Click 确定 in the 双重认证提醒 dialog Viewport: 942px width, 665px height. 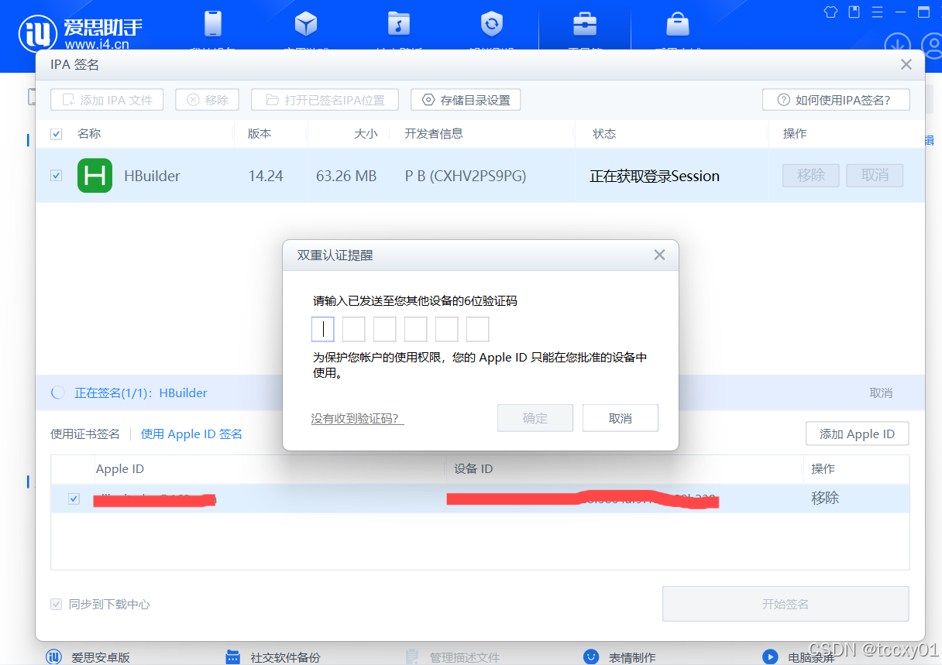[x=535, y=418]
